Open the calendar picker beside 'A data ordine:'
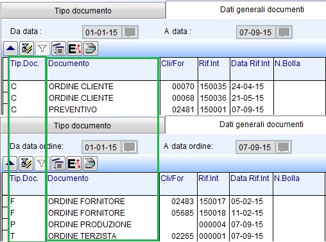 pos(284,147)
